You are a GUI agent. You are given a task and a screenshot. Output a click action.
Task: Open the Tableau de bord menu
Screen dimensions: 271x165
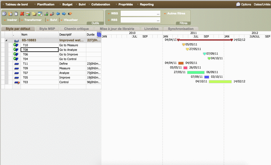coord(17,4)
